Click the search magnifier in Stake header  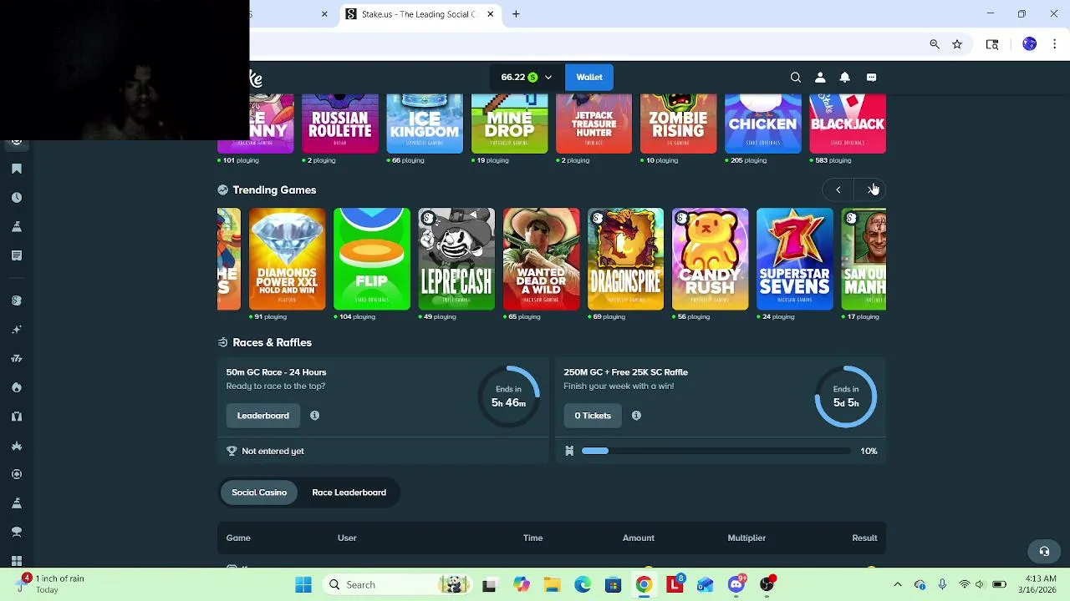click(796, 77)
